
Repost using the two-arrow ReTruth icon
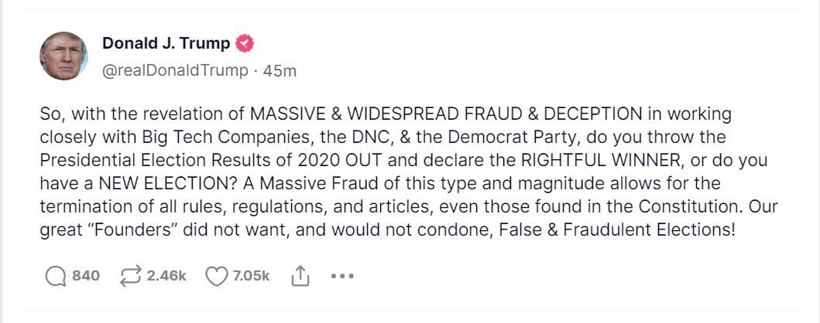click(130, 277)
